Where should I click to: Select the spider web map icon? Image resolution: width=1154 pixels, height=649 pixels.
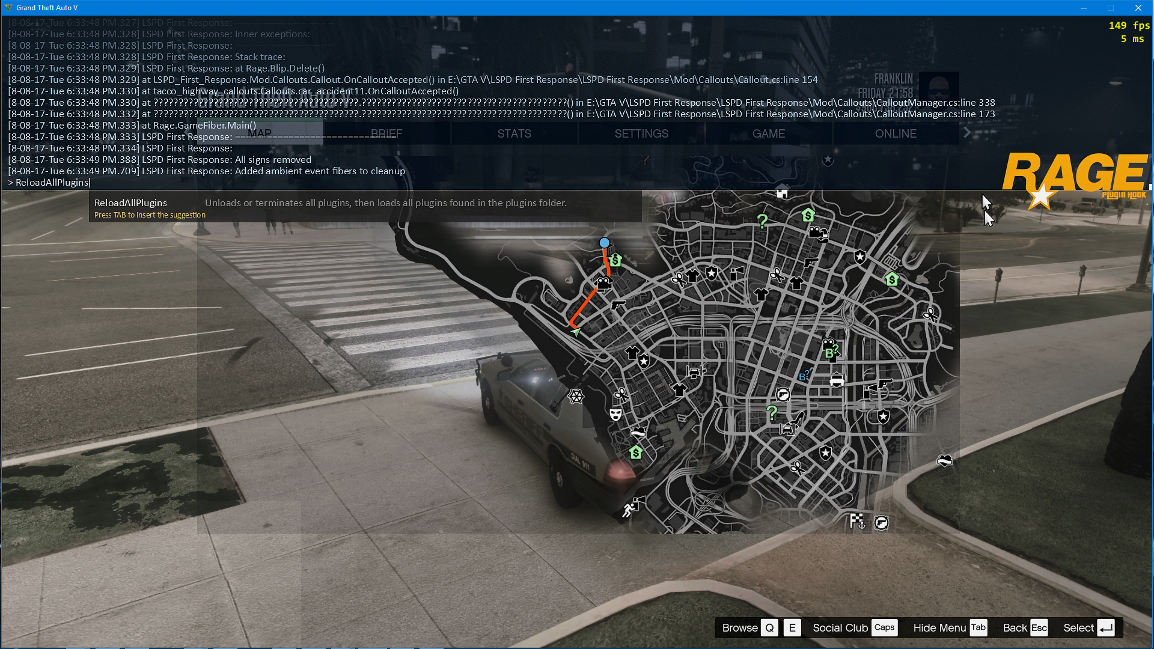pyautogui.click(x=576, y=397)
